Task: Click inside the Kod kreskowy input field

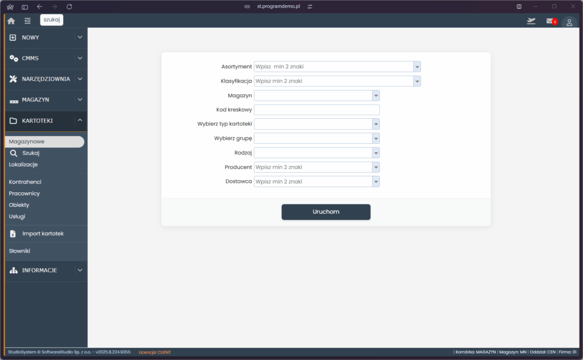Action: [317, 109]
